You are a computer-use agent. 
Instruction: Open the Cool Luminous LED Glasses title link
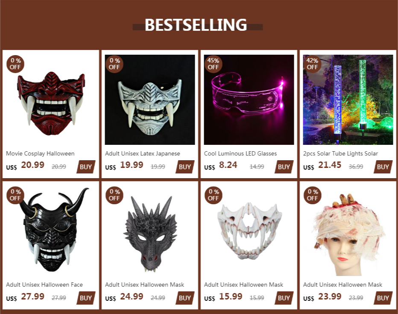240,153
